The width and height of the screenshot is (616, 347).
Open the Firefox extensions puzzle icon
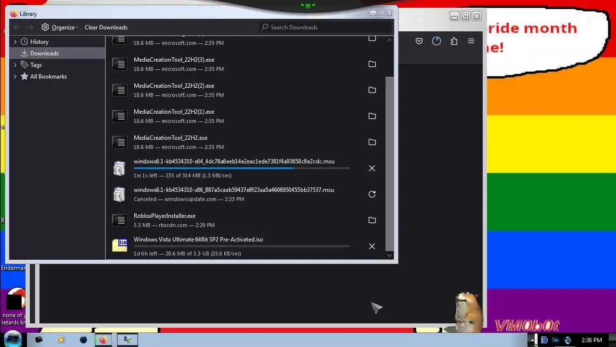click(x=454, y=41)
